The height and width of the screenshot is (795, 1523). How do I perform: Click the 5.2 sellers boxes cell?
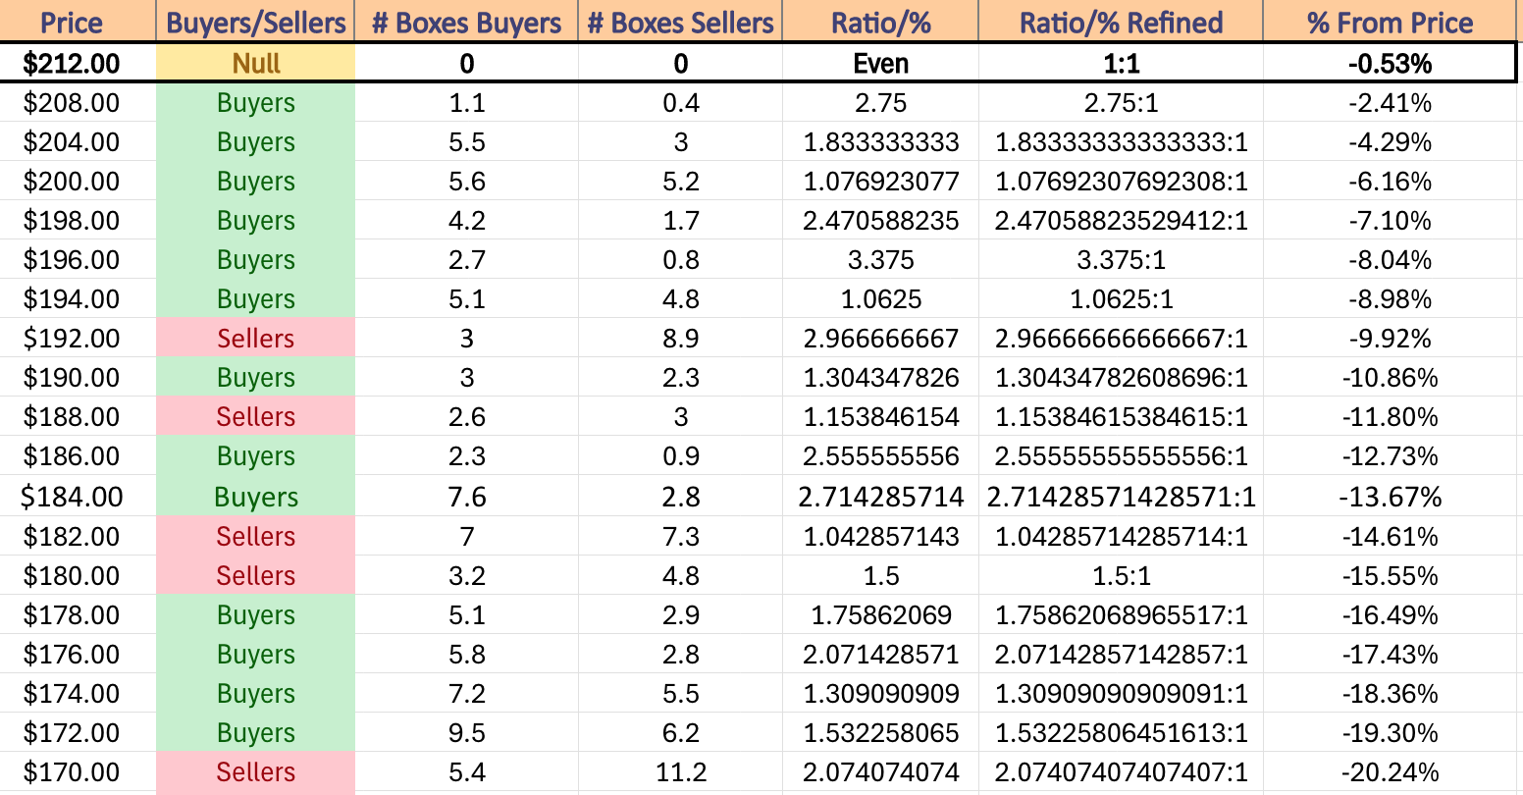coord(681,181)
